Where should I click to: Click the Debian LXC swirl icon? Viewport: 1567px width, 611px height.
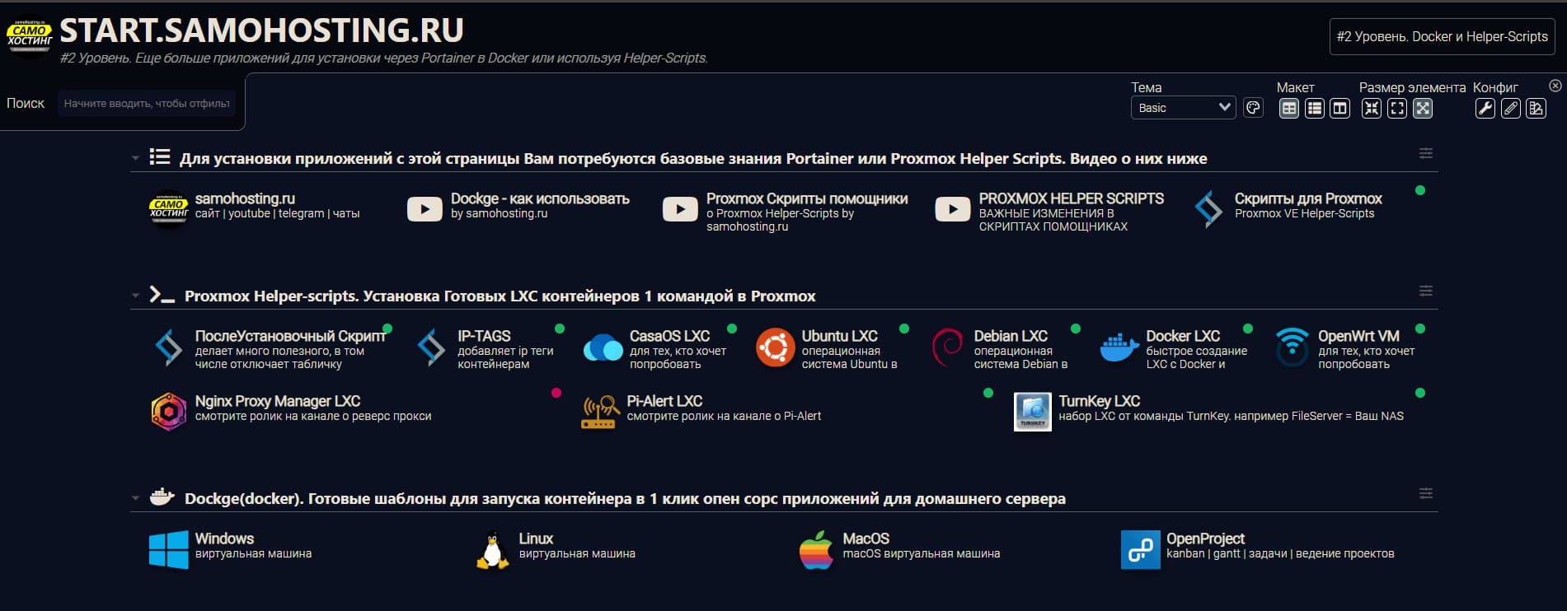[947, 347]
